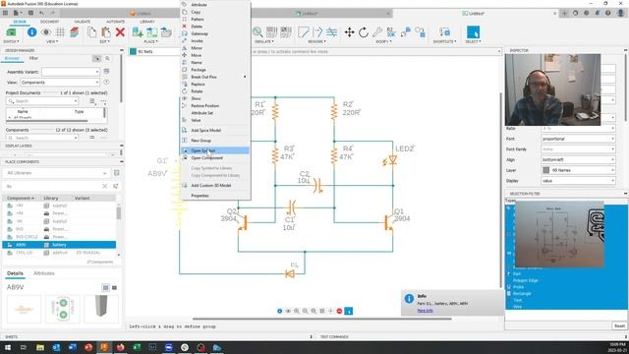629x354 pixels.
Task: Click the Layer 95 Names color swatch
Action: (x=546, y=170)
